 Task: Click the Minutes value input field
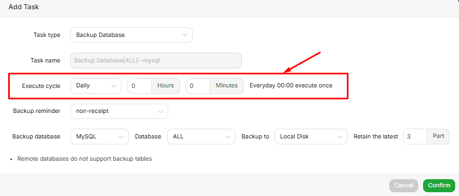pyautogui.click(x=198, y=86)
